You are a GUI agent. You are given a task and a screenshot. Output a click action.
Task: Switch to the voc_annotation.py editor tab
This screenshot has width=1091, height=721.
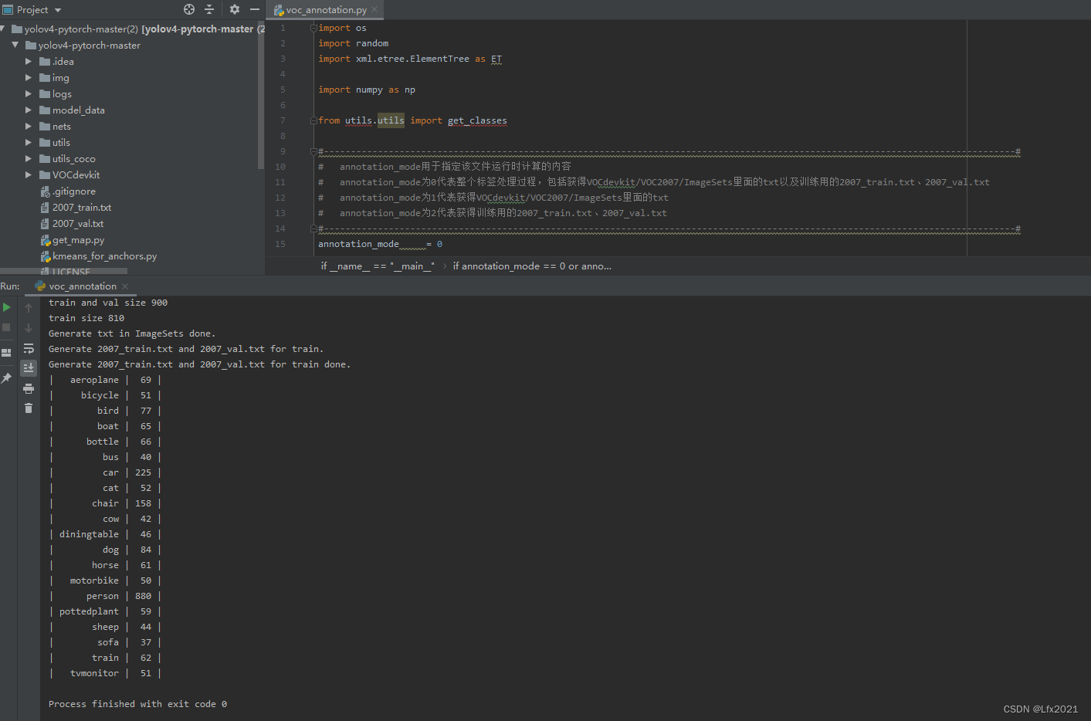324,11
